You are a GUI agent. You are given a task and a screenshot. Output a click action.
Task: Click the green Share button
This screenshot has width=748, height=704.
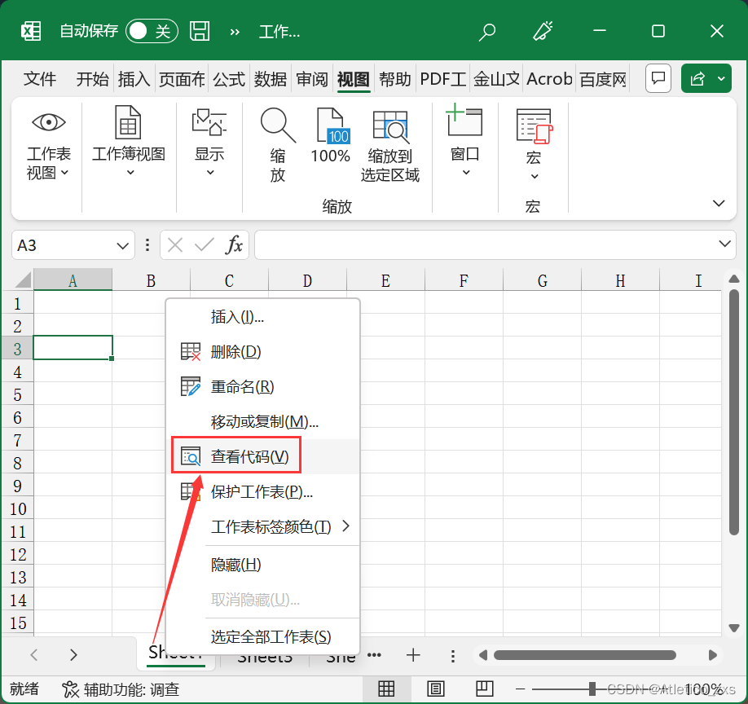(697, 78)
